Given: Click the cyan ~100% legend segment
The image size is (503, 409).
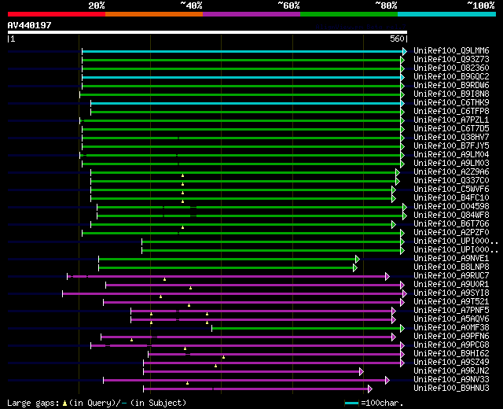Looking at the screenshot, I should click(447, 14).
